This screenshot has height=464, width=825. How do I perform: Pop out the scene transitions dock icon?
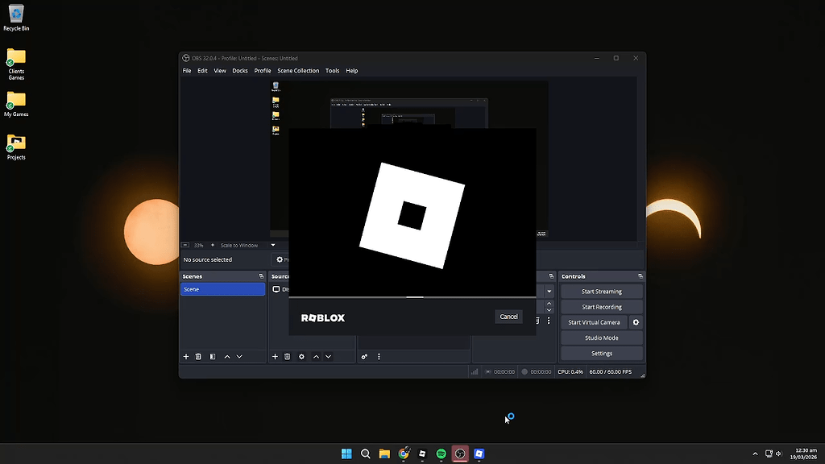(551, 276)
